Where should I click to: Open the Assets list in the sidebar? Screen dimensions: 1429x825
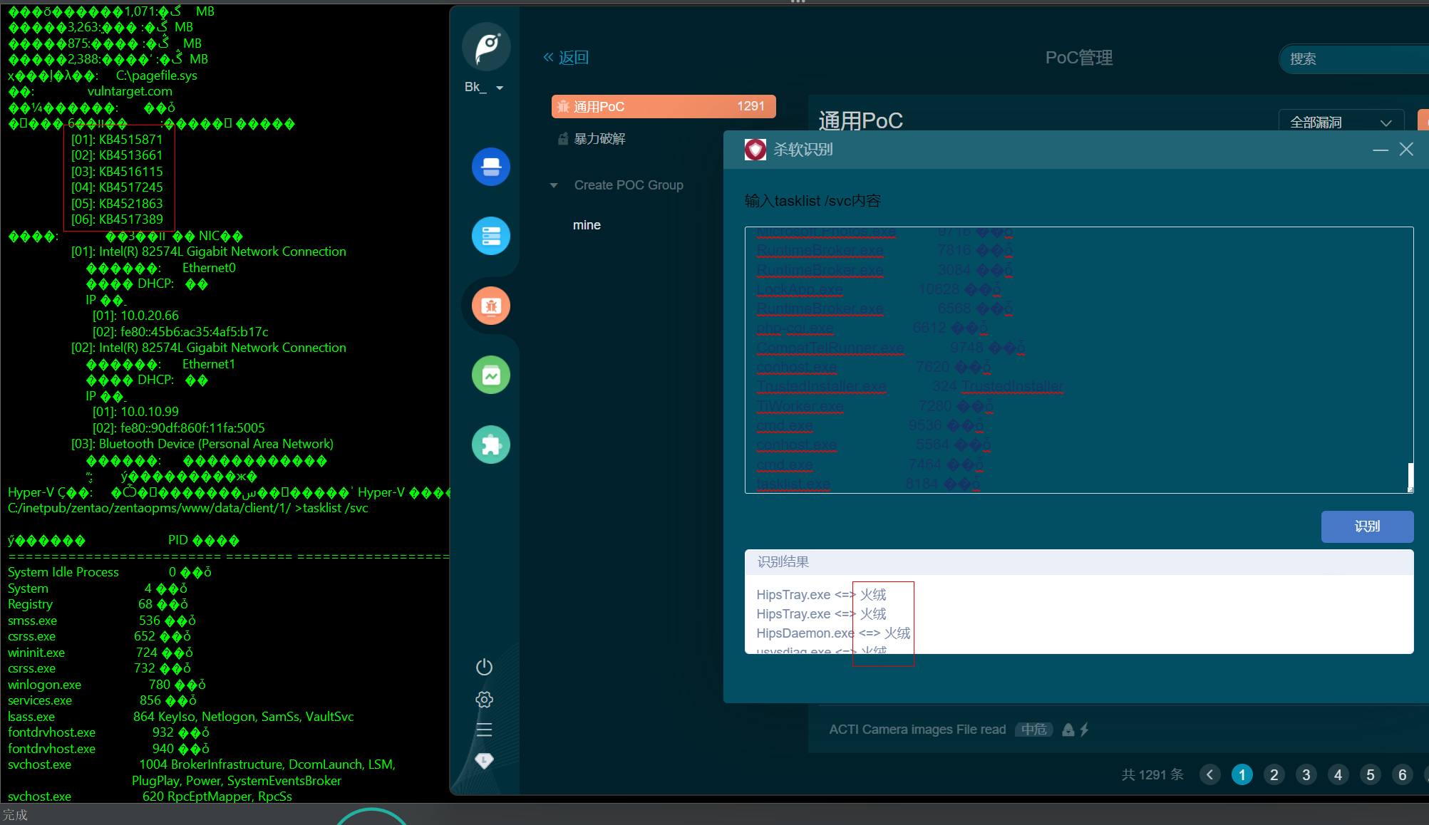pos(491,236)
